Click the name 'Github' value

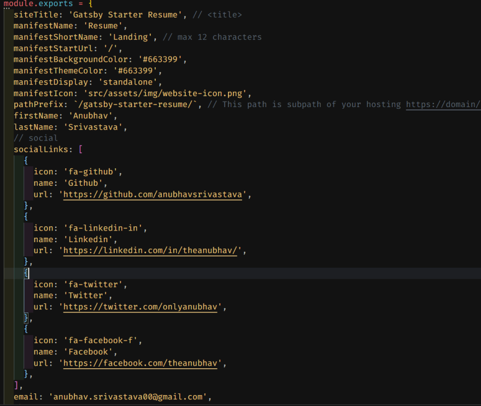click(x=83, y=183)
